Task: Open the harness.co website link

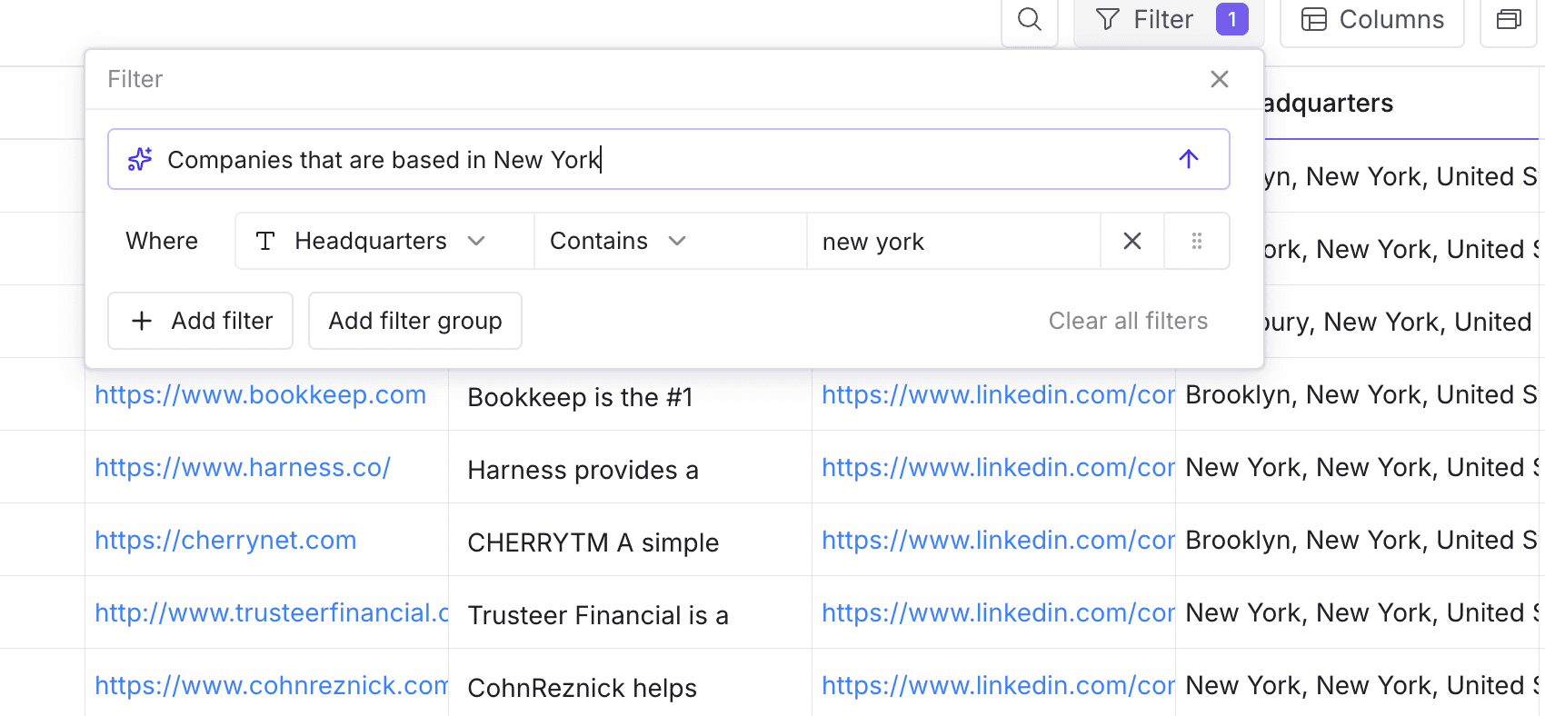Action: click(243, 467)
